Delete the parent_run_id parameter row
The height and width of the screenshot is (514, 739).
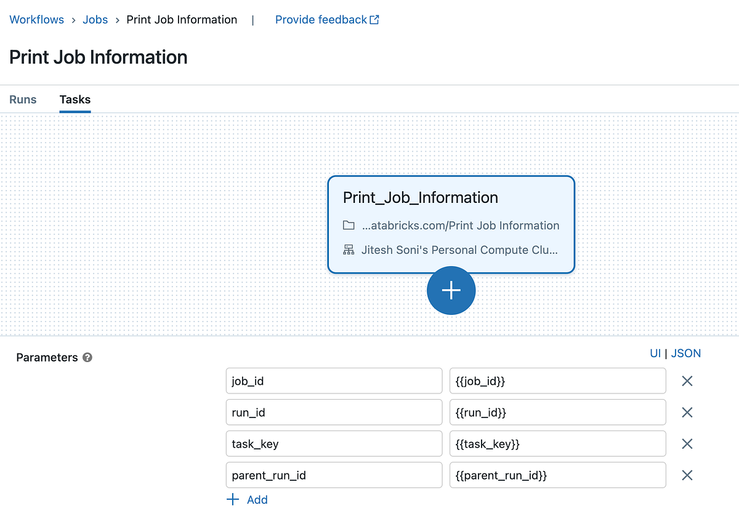(x=687, y=475)
